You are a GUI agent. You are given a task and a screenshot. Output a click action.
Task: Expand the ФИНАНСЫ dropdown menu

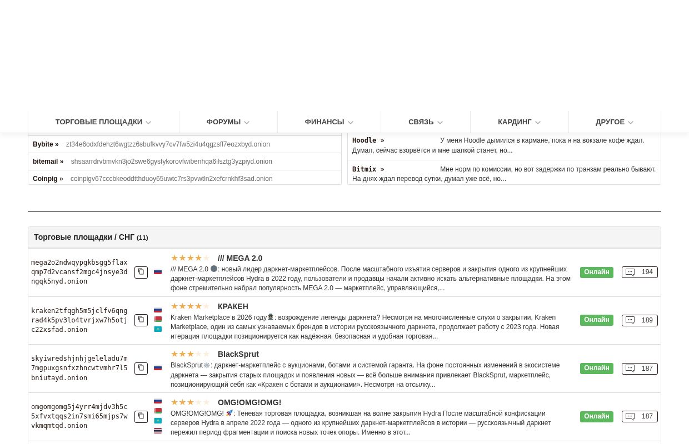(x=329, y=122)
